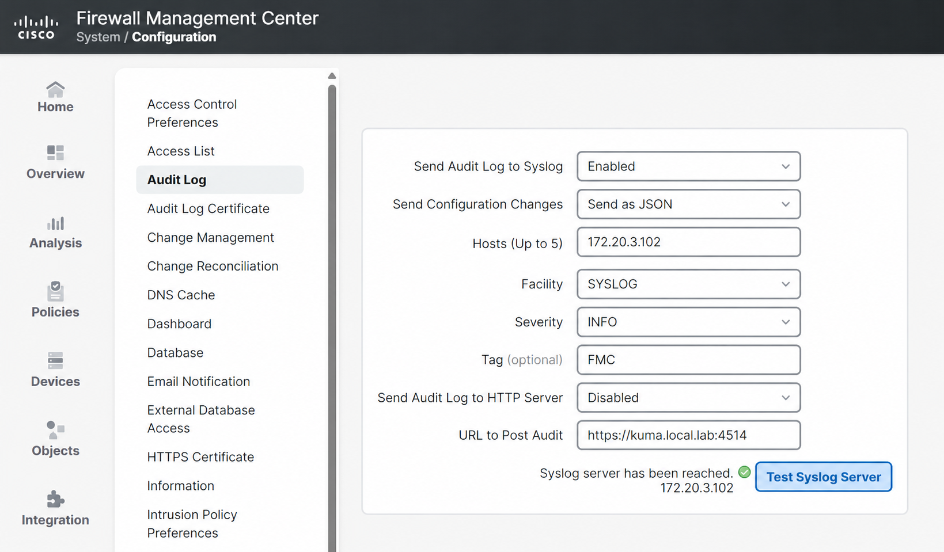Click the URL to Post Audit field
Viewport: 944px width, 552px height.
(x=688, y=435)
